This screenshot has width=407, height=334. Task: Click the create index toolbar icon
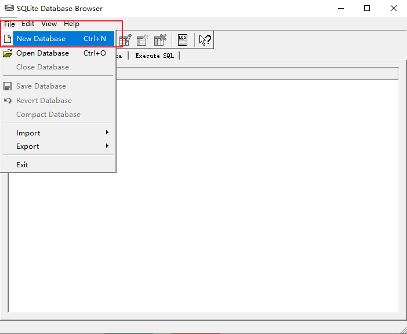click(142, 40)
